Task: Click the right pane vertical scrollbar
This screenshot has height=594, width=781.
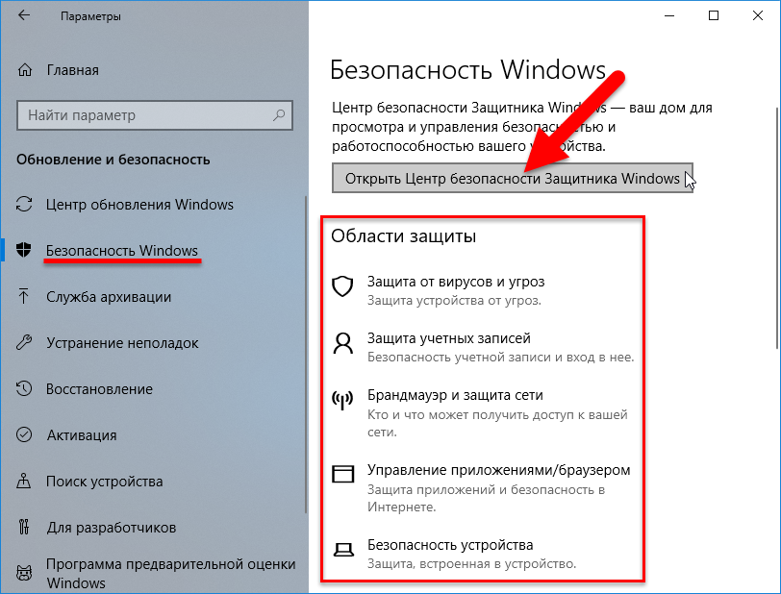Action: tap(777, 228)
